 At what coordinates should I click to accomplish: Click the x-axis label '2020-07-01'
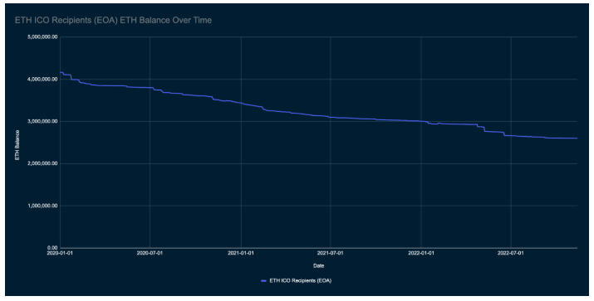[x=150, y=254]
